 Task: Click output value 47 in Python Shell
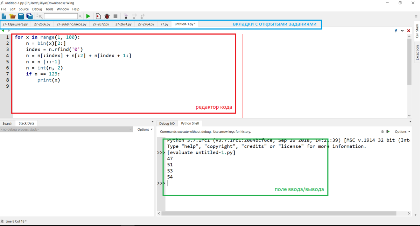point(170,159)
